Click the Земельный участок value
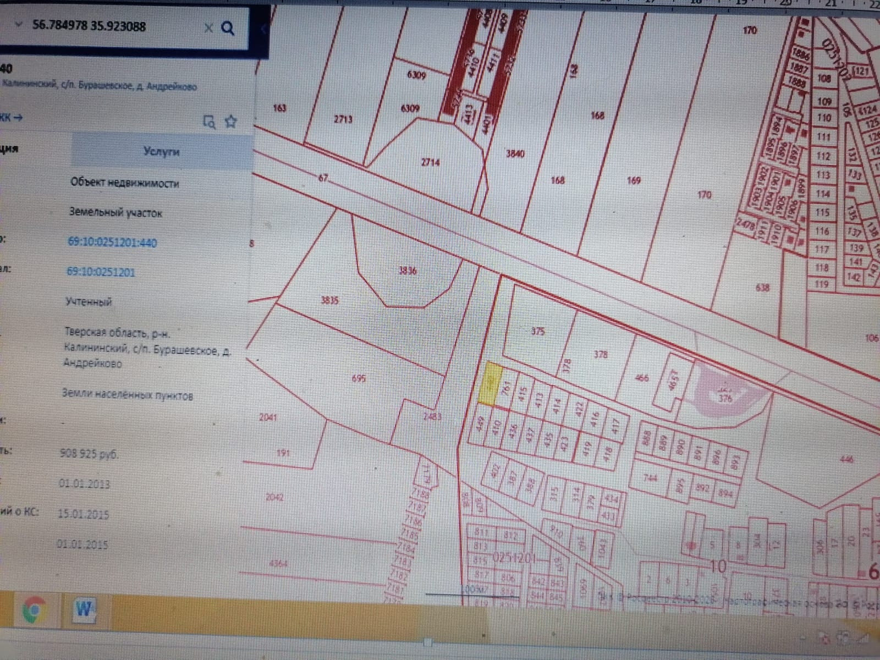 point(116,212)
